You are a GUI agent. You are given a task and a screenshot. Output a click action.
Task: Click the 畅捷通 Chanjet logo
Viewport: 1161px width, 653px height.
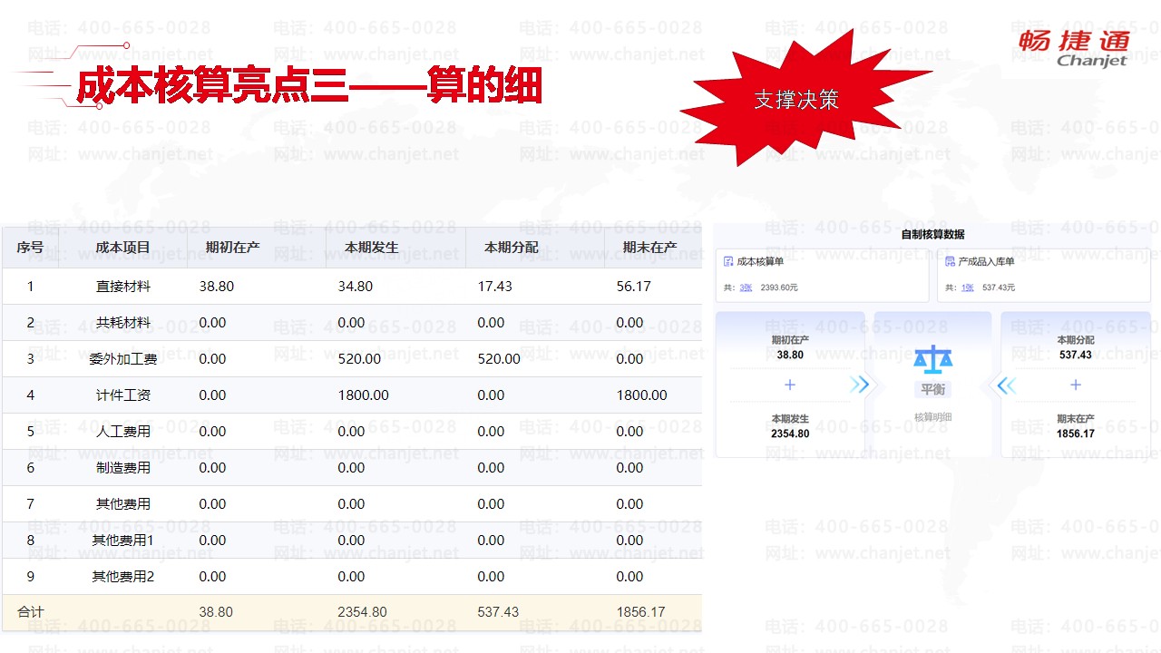[1074, 47]
